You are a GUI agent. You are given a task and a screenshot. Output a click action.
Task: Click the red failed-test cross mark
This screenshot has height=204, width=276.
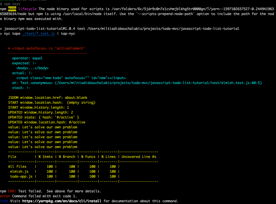click(9, 48)
